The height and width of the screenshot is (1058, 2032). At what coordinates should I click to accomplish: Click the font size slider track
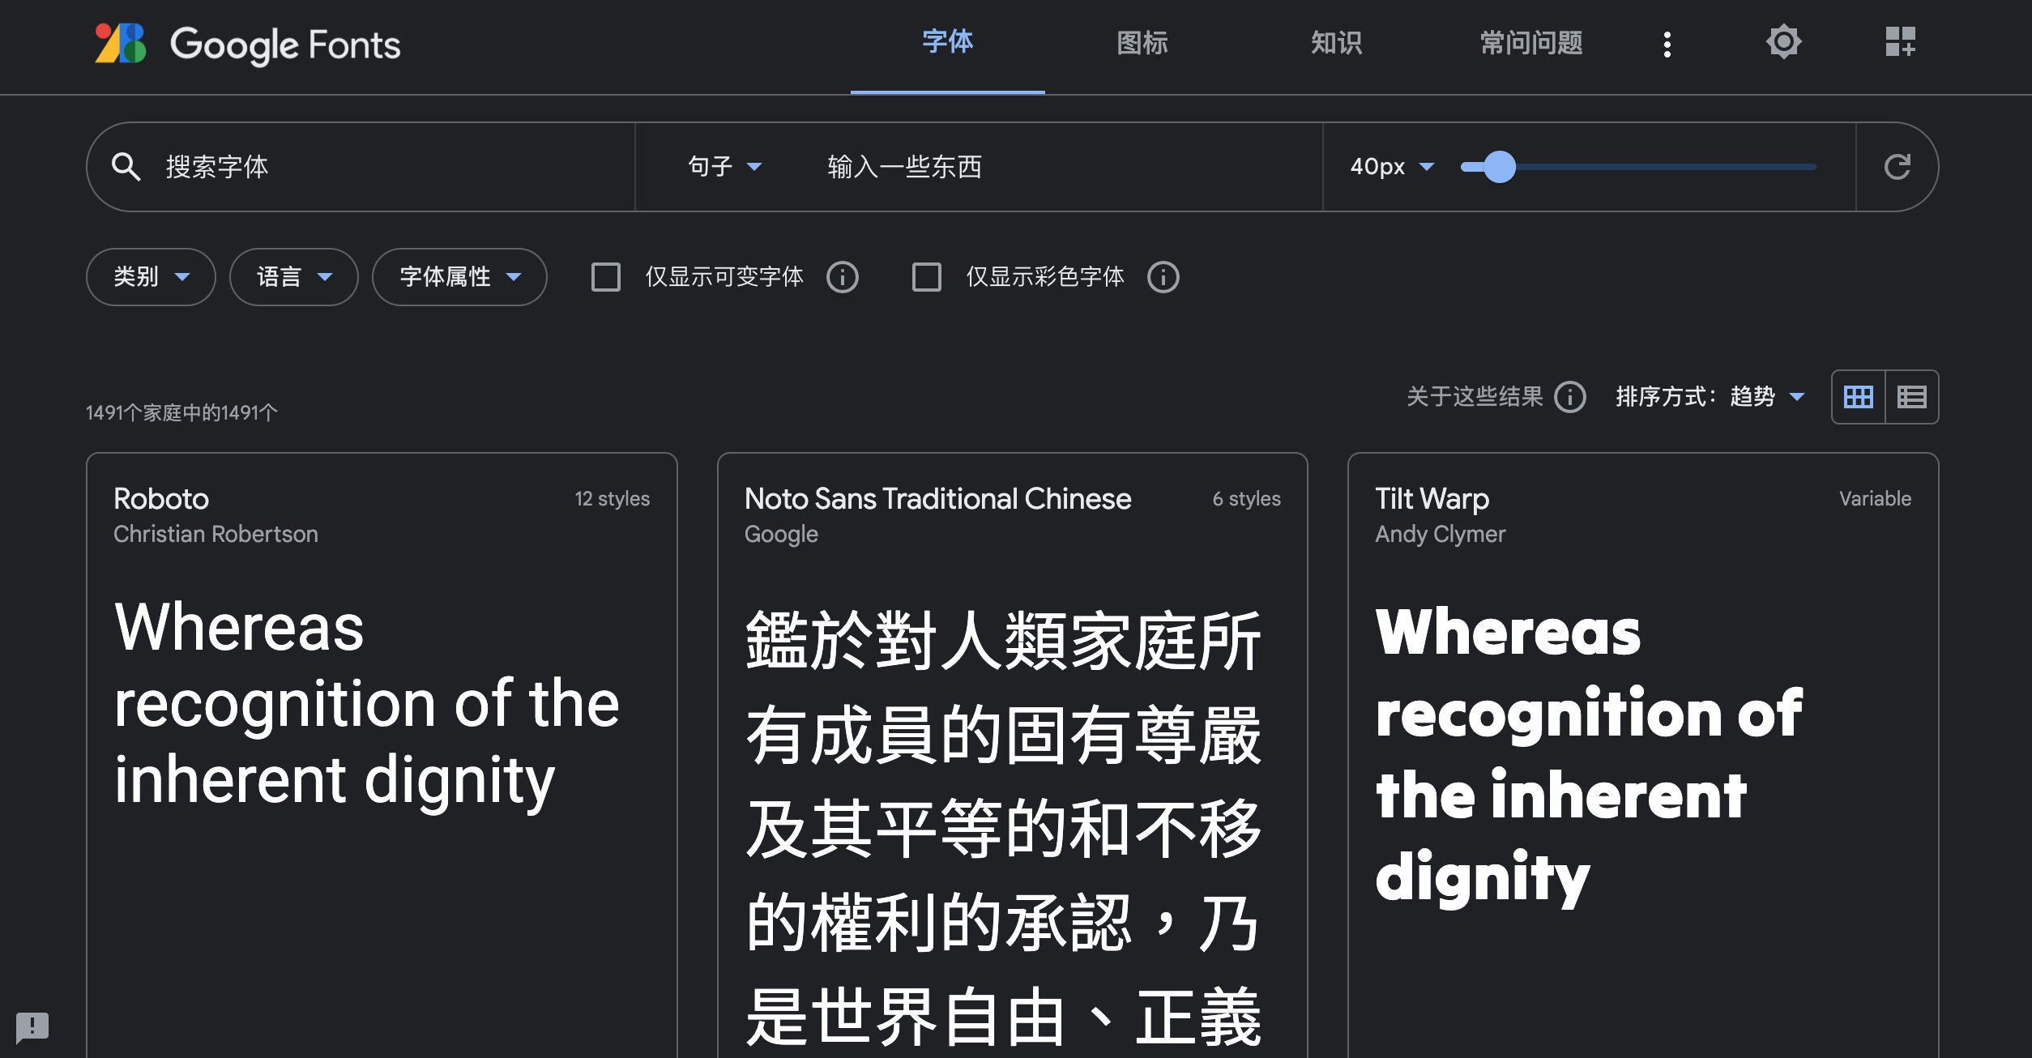click(1638, 167)
